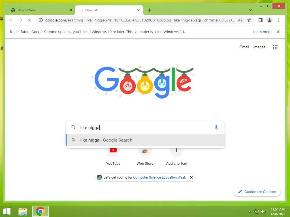Open Computer Science Education Week link
The image size is (290, 217).
[x=159, y=177]
